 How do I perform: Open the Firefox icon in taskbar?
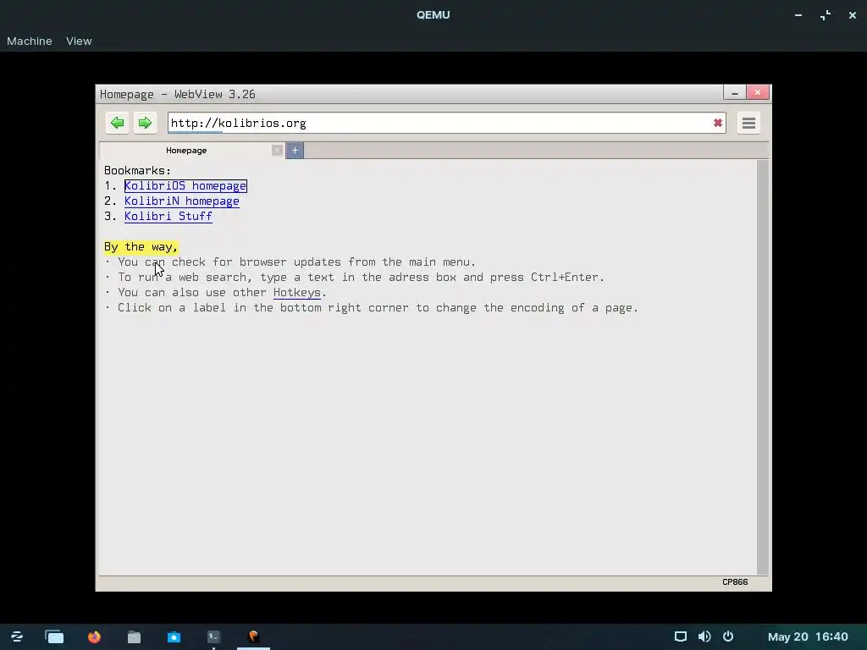pyautogui.click(x=95, y=636)
